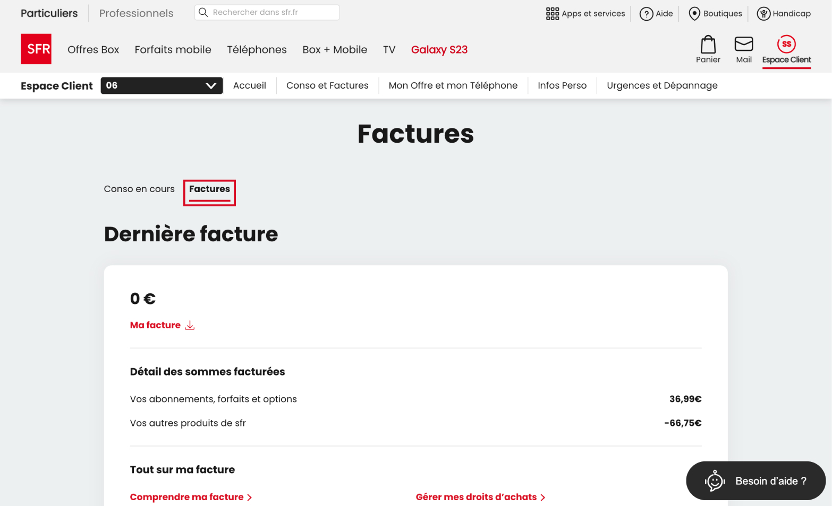Image resolution: width=832 pixels, height=506 pixels.
Task: Follow the Comprendre ma facture link
Action: point(187,497)
